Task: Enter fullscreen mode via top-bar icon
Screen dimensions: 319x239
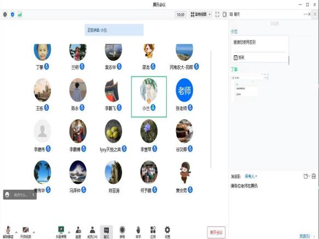Action: click(217, 14)
